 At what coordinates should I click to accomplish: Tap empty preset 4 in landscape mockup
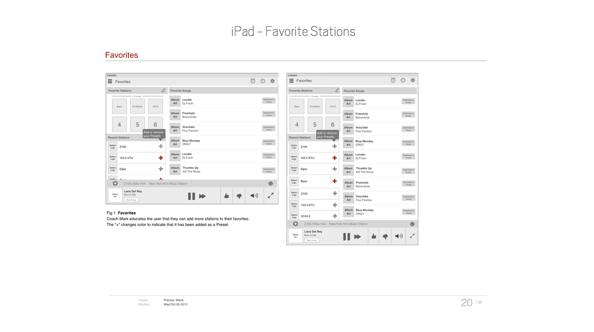pyautogui.click(x=119, y=124)
